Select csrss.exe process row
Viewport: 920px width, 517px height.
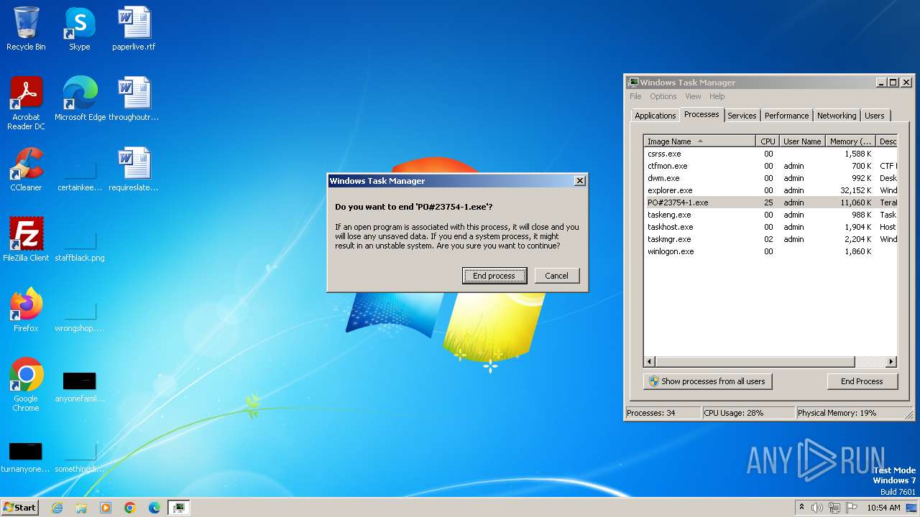pyautogui.click(x=770, y=154)
